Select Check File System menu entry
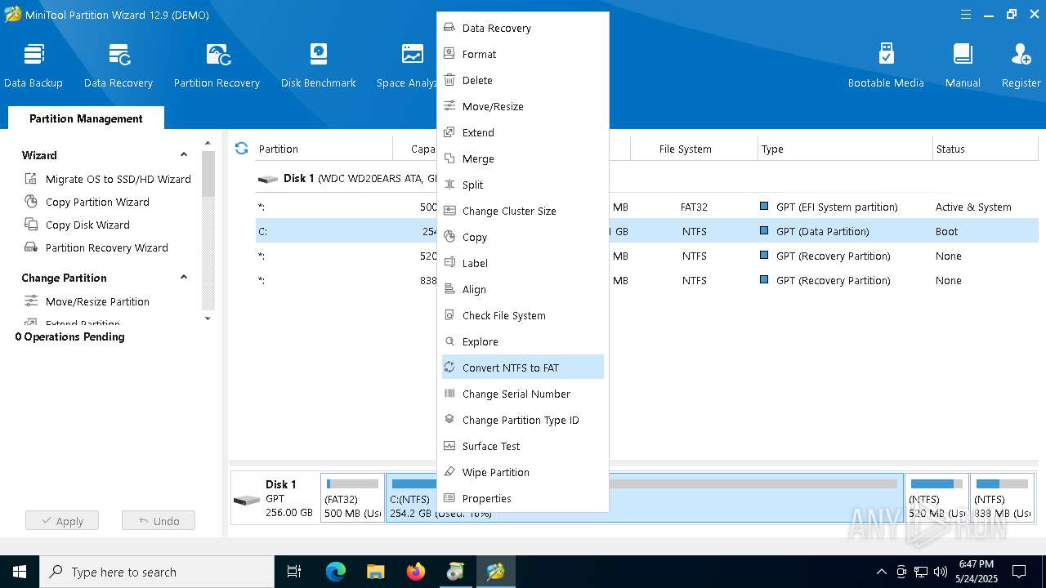The height and width of the screenshot is (588, 1046). [523, 315]
